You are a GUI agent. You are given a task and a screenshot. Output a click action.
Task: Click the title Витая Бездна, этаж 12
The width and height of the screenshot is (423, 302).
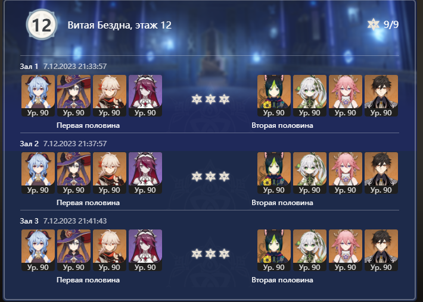point(120,25)
